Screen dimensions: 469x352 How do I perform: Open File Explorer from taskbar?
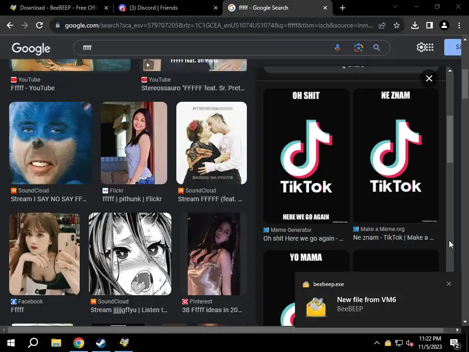click(56, 343)
